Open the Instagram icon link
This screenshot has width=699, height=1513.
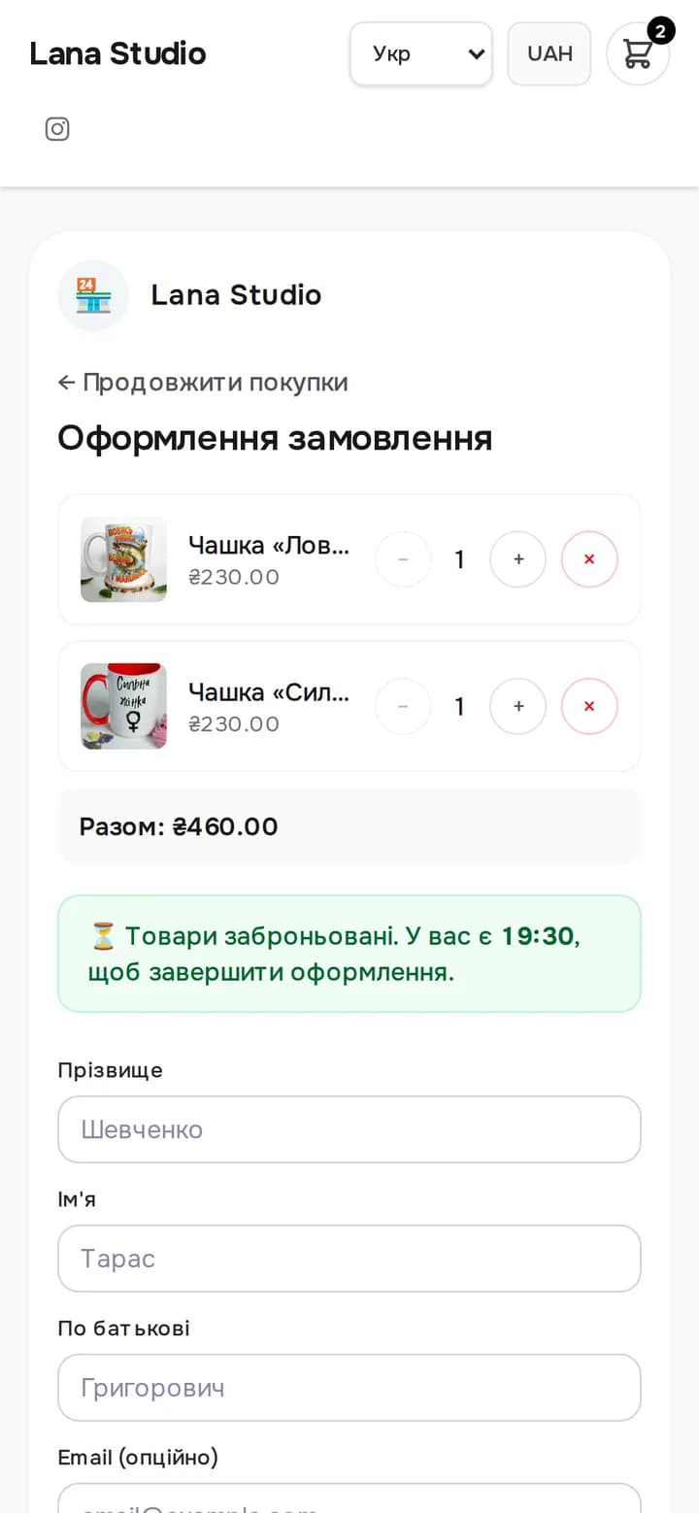pyautogui.click(x=57, y=129)
